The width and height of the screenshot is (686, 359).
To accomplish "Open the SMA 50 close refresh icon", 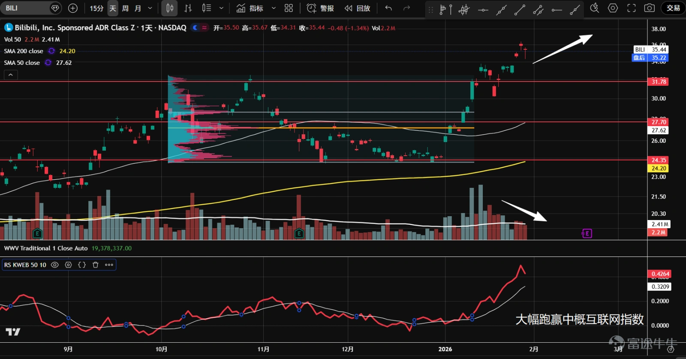I will (x=48, y=63).
